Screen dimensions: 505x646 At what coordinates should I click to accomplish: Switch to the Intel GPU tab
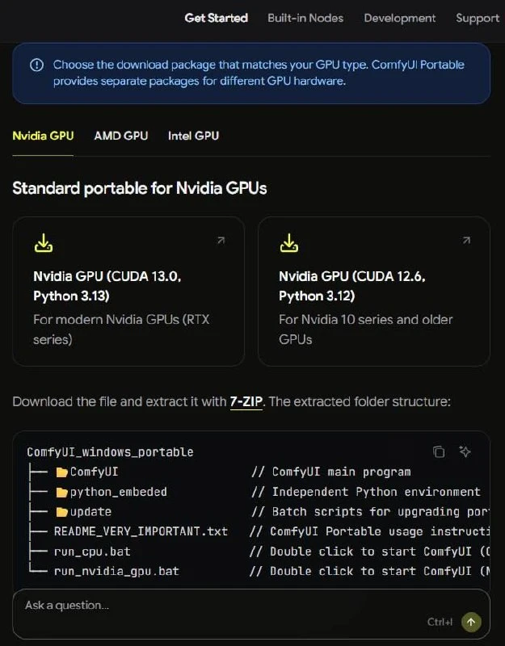pyautogui.click(x=193, y=136)
